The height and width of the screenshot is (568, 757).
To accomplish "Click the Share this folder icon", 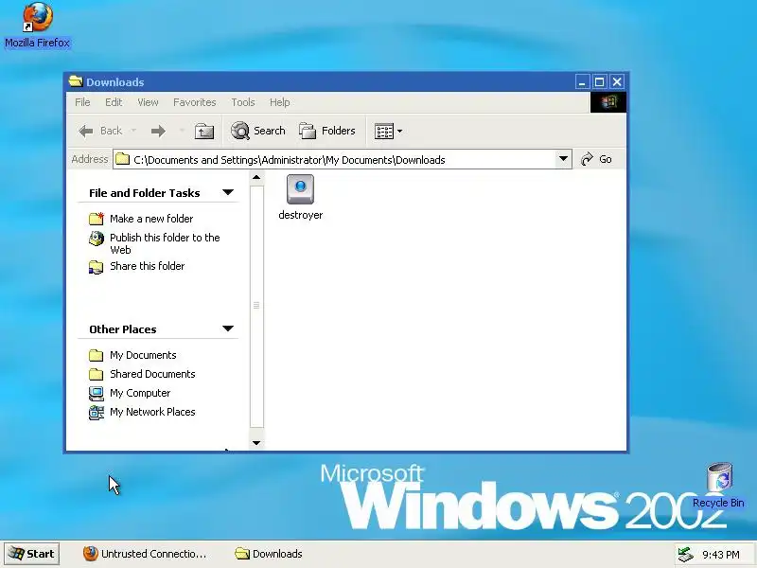I will coord(97,267).
